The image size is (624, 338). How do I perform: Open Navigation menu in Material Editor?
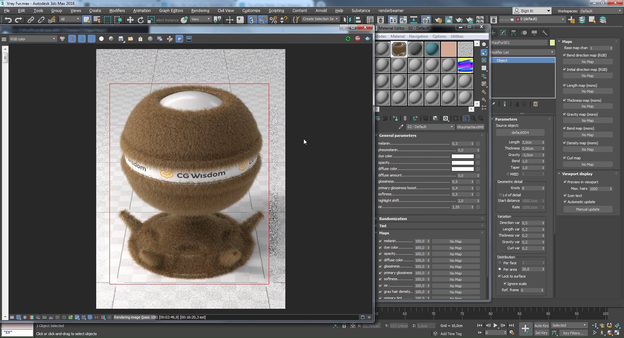(418, 36)
